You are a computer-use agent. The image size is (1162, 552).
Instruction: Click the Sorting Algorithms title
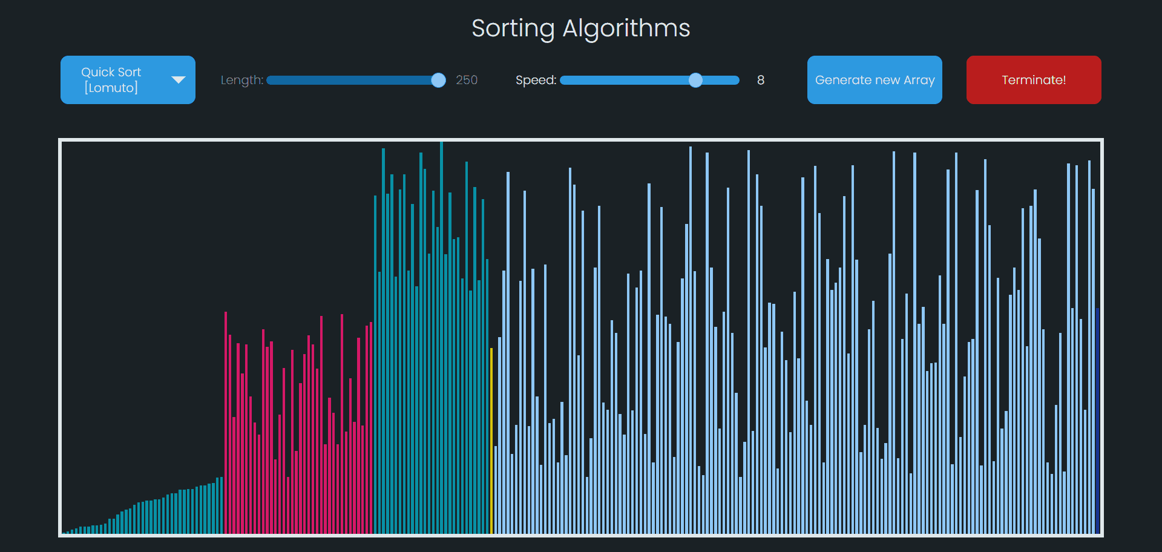[x=581, y=28]
